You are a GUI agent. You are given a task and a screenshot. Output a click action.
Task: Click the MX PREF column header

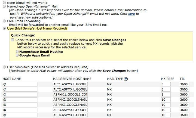tap(167, 79)
